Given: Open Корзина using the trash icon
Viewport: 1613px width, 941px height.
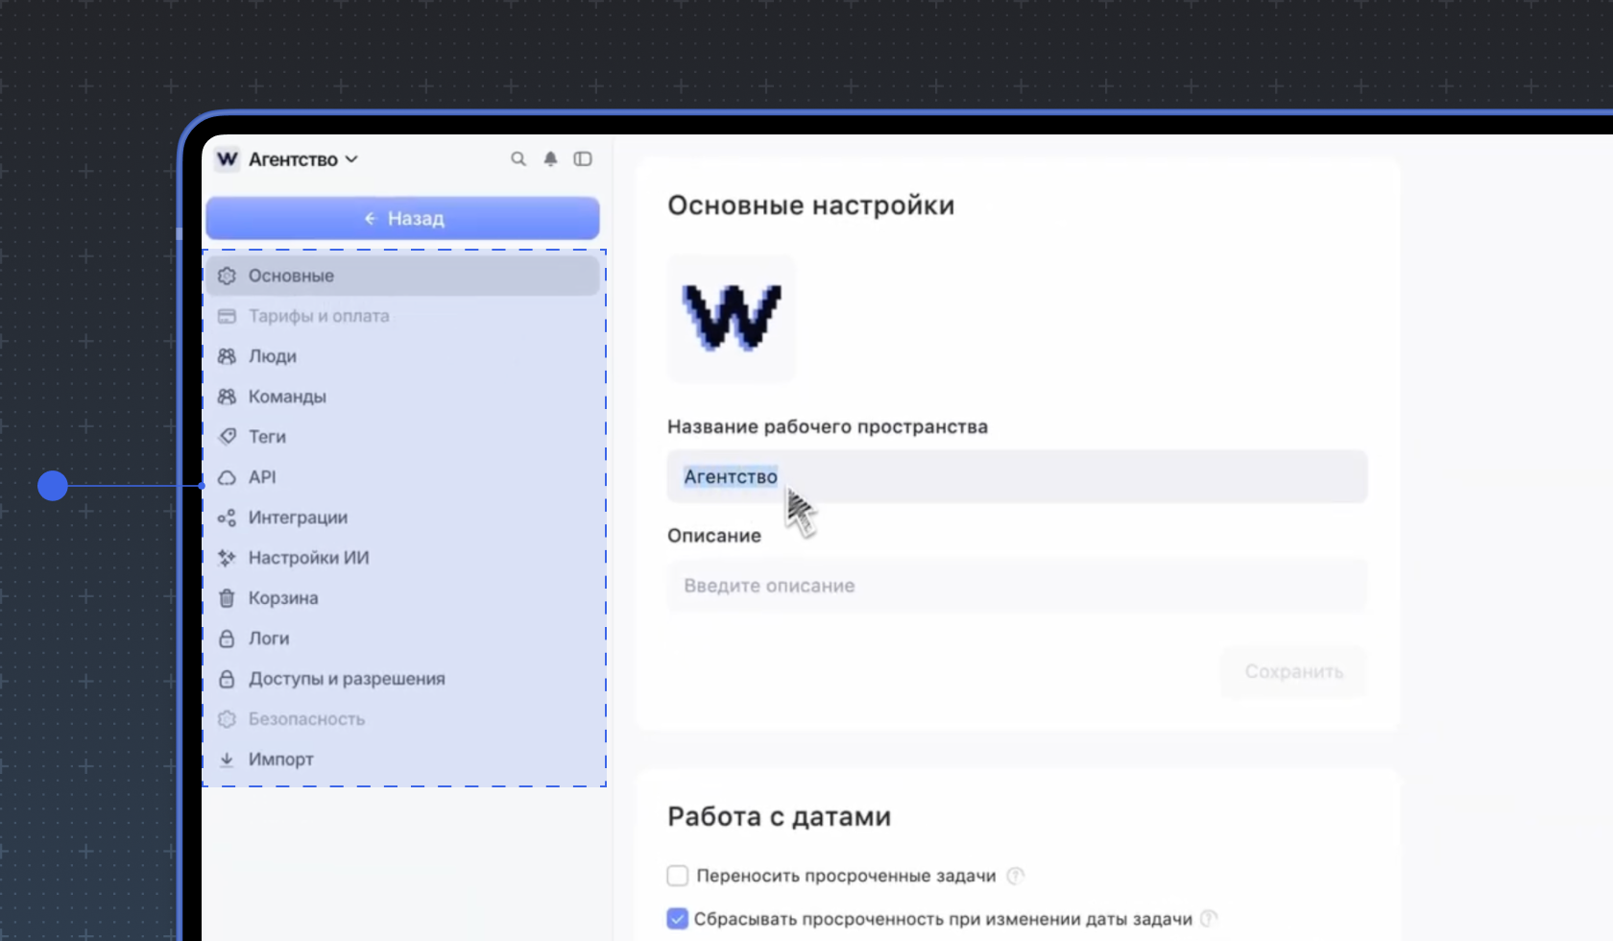Looking at the screenshot, I should tap(228, 597).
